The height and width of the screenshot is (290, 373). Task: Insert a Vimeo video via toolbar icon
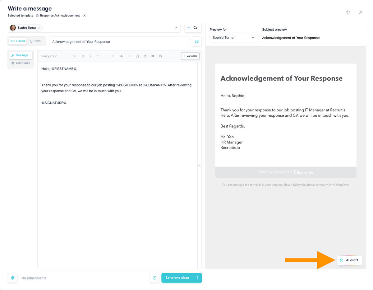[160, 56]
